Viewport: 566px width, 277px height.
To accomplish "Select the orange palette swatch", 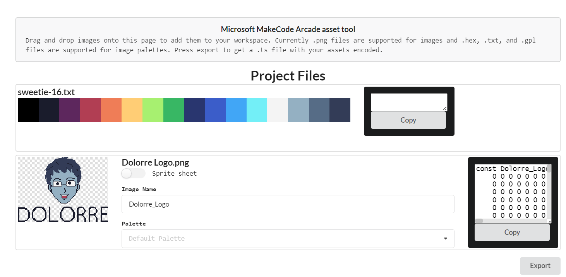I will (x=111, y=110).
